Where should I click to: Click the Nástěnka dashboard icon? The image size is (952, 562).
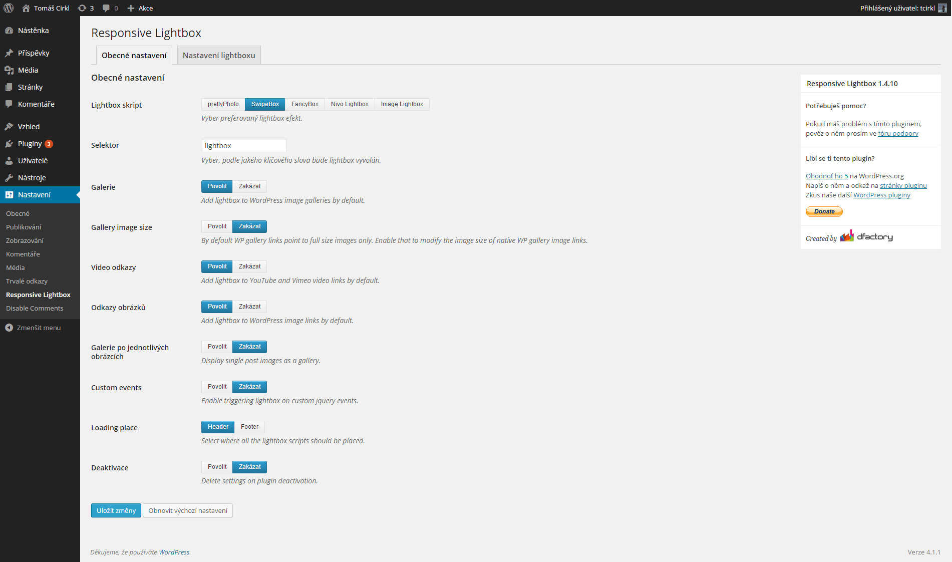coord(9,31)
